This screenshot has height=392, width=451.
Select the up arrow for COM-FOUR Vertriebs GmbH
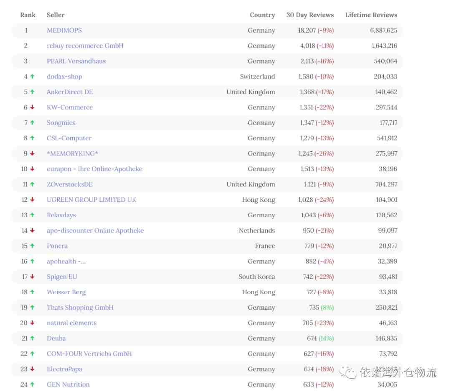[x=32, y=354]
